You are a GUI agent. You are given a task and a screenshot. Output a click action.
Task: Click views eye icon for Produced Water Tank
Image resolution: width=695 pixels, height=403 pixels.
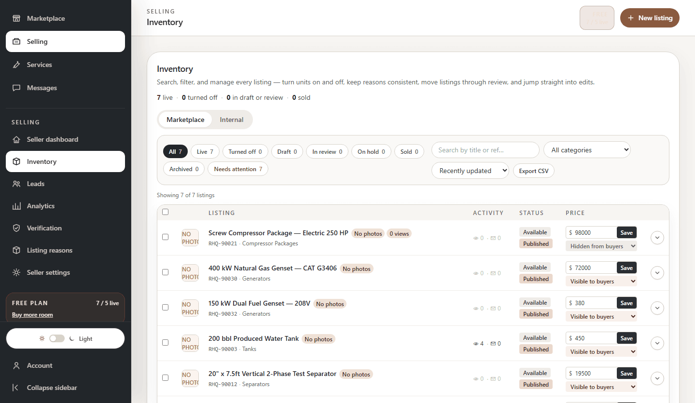[476, 344]
